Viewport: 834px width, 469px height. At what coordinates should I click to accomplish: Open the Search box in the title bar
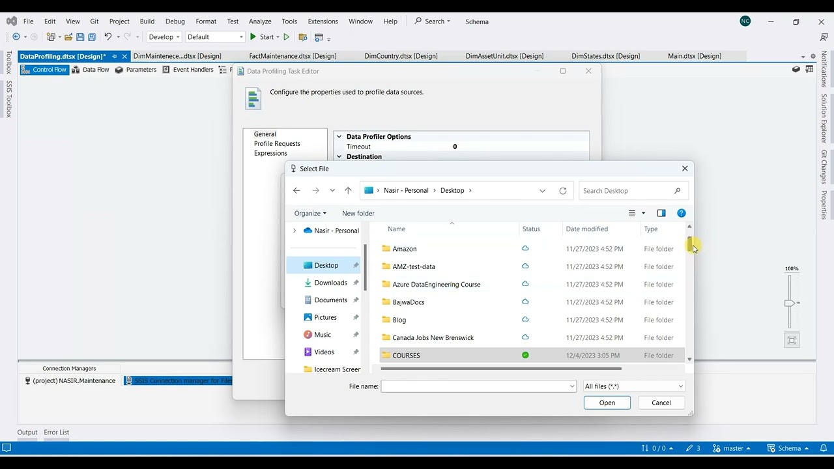click(x=433, y=21)
